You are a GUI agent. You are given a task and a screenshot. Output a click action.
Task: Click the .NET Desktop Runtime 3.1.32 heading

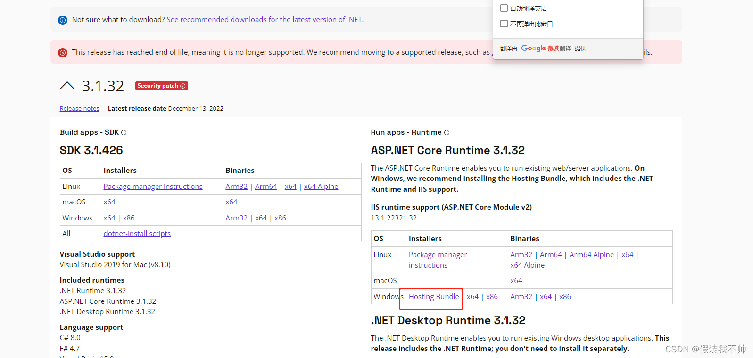(x=448, y=320)
